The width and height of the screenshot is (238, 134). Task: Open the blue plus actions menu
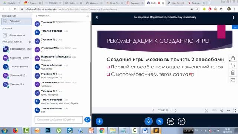click(x=99, y=121)
